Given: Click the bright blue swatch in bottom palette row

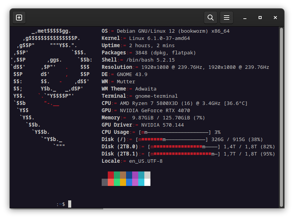Looking at the screenshot, I should pyautogui.click(x=129, y=182).
